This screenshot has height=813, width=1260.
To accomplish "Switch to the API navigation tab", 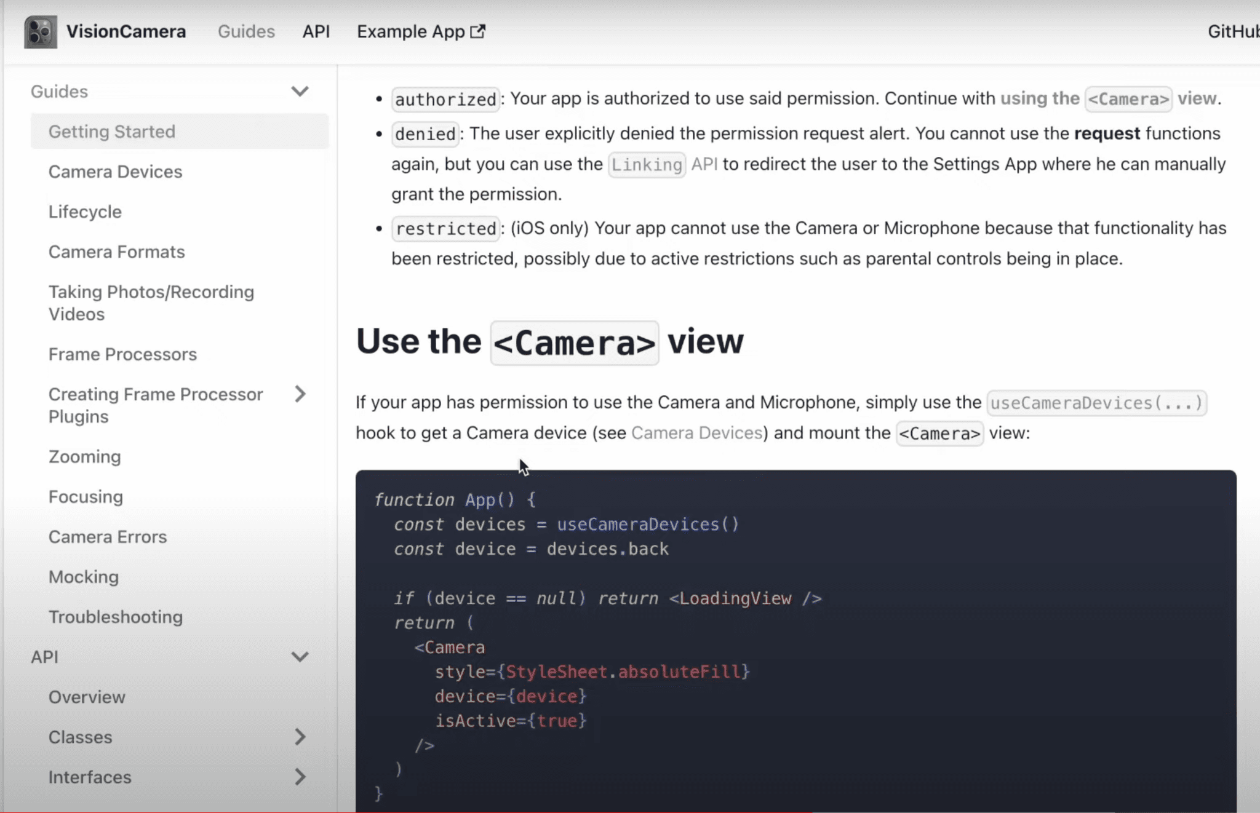I will 316,31.
